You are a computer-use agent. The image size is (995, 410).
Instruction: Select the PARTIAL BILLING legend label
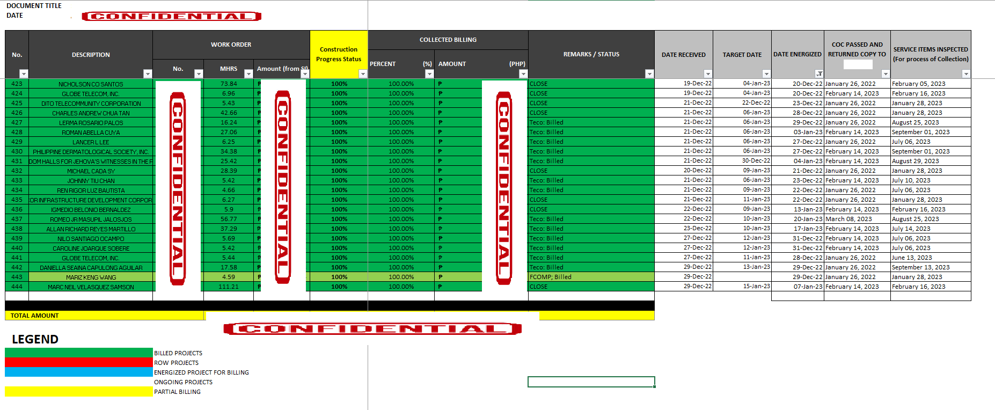pos(177,392)
